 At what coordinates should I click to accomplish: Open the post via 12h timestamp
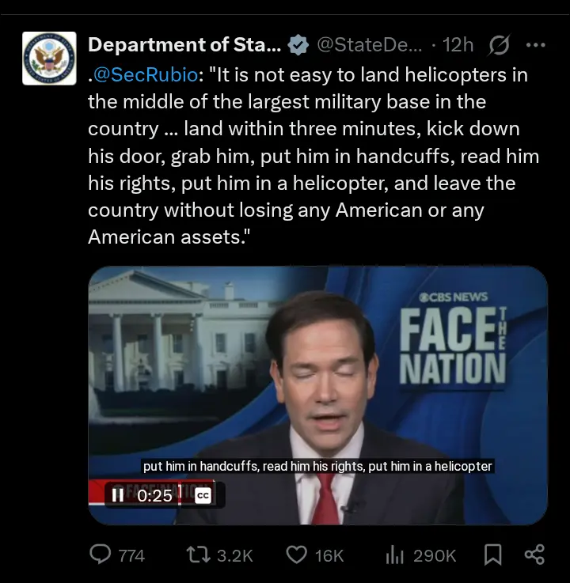pos(458,45)
